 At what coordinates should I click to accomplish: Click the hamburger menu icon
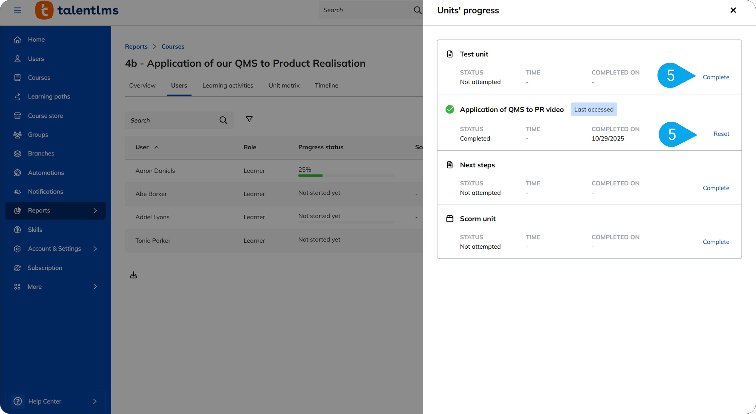(x=17, y=10)
